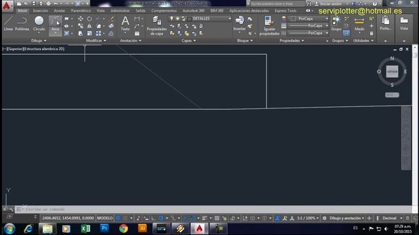Click the Desplazar (move) tool icon
The image size is (419, 235).
tap(81, 19)
